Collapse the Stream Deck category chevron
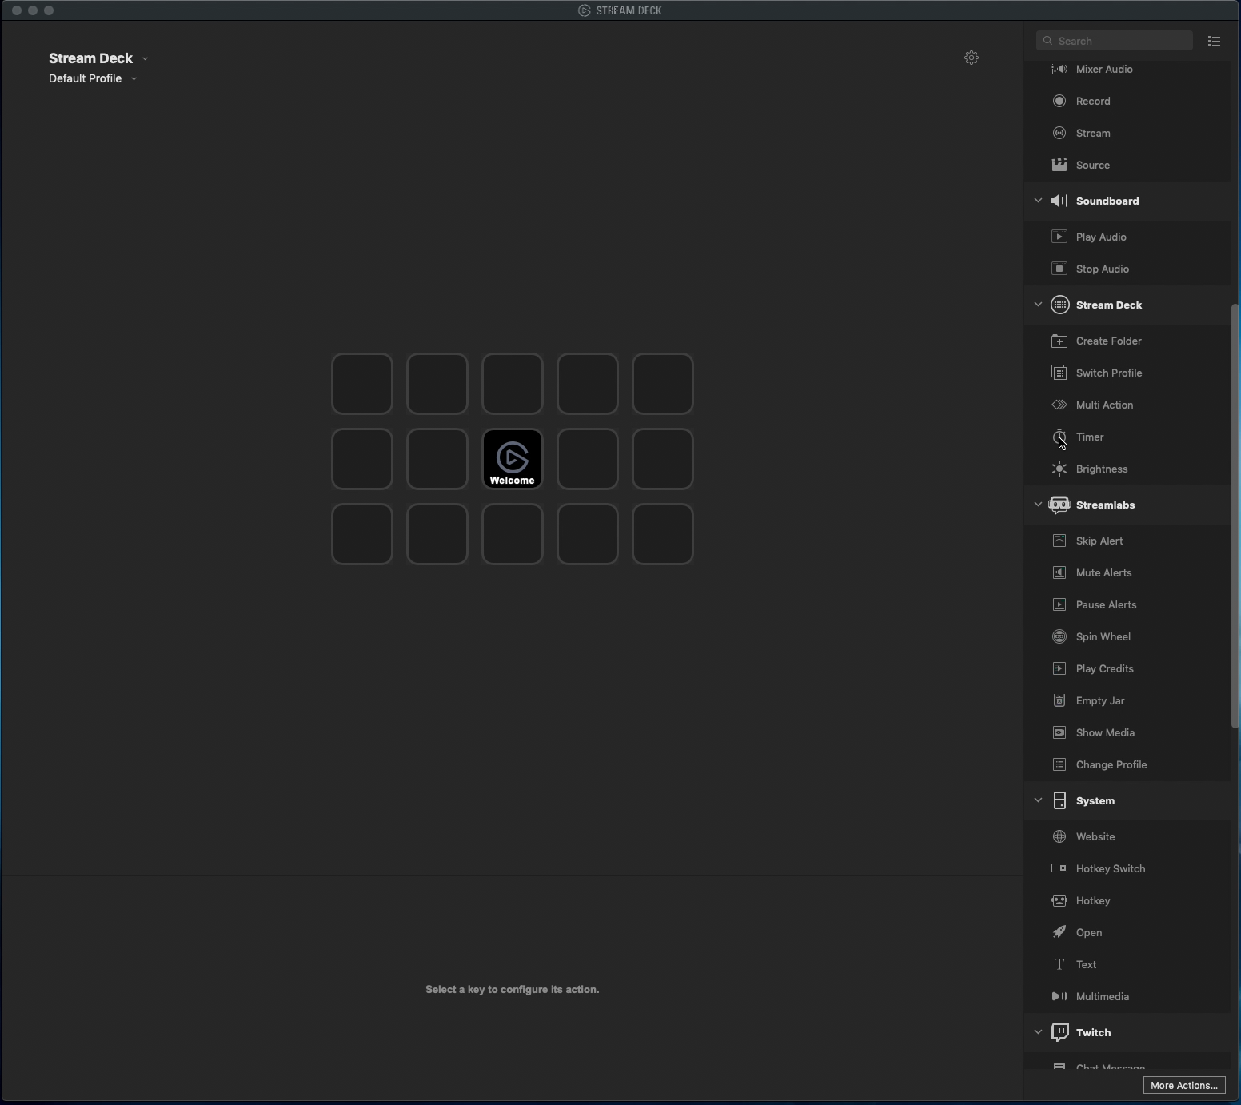The height and width of the screenshot is (1105, 1241). [x=1038, y=305]
